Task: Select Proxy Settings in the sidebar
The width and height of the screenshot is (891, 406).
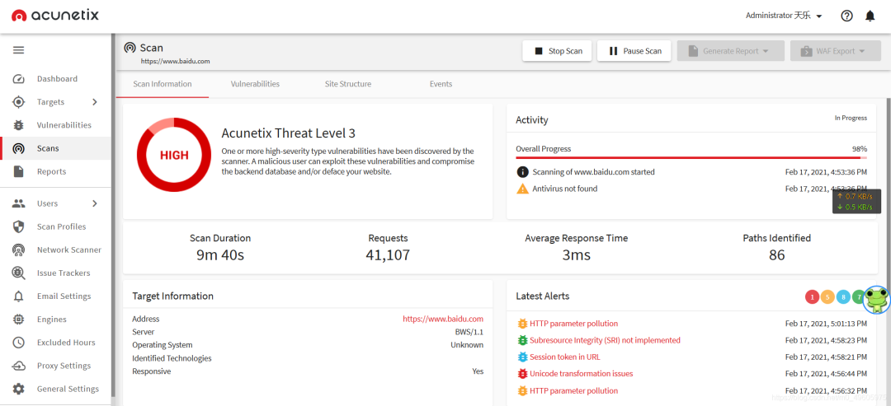Action: (56, 366)
